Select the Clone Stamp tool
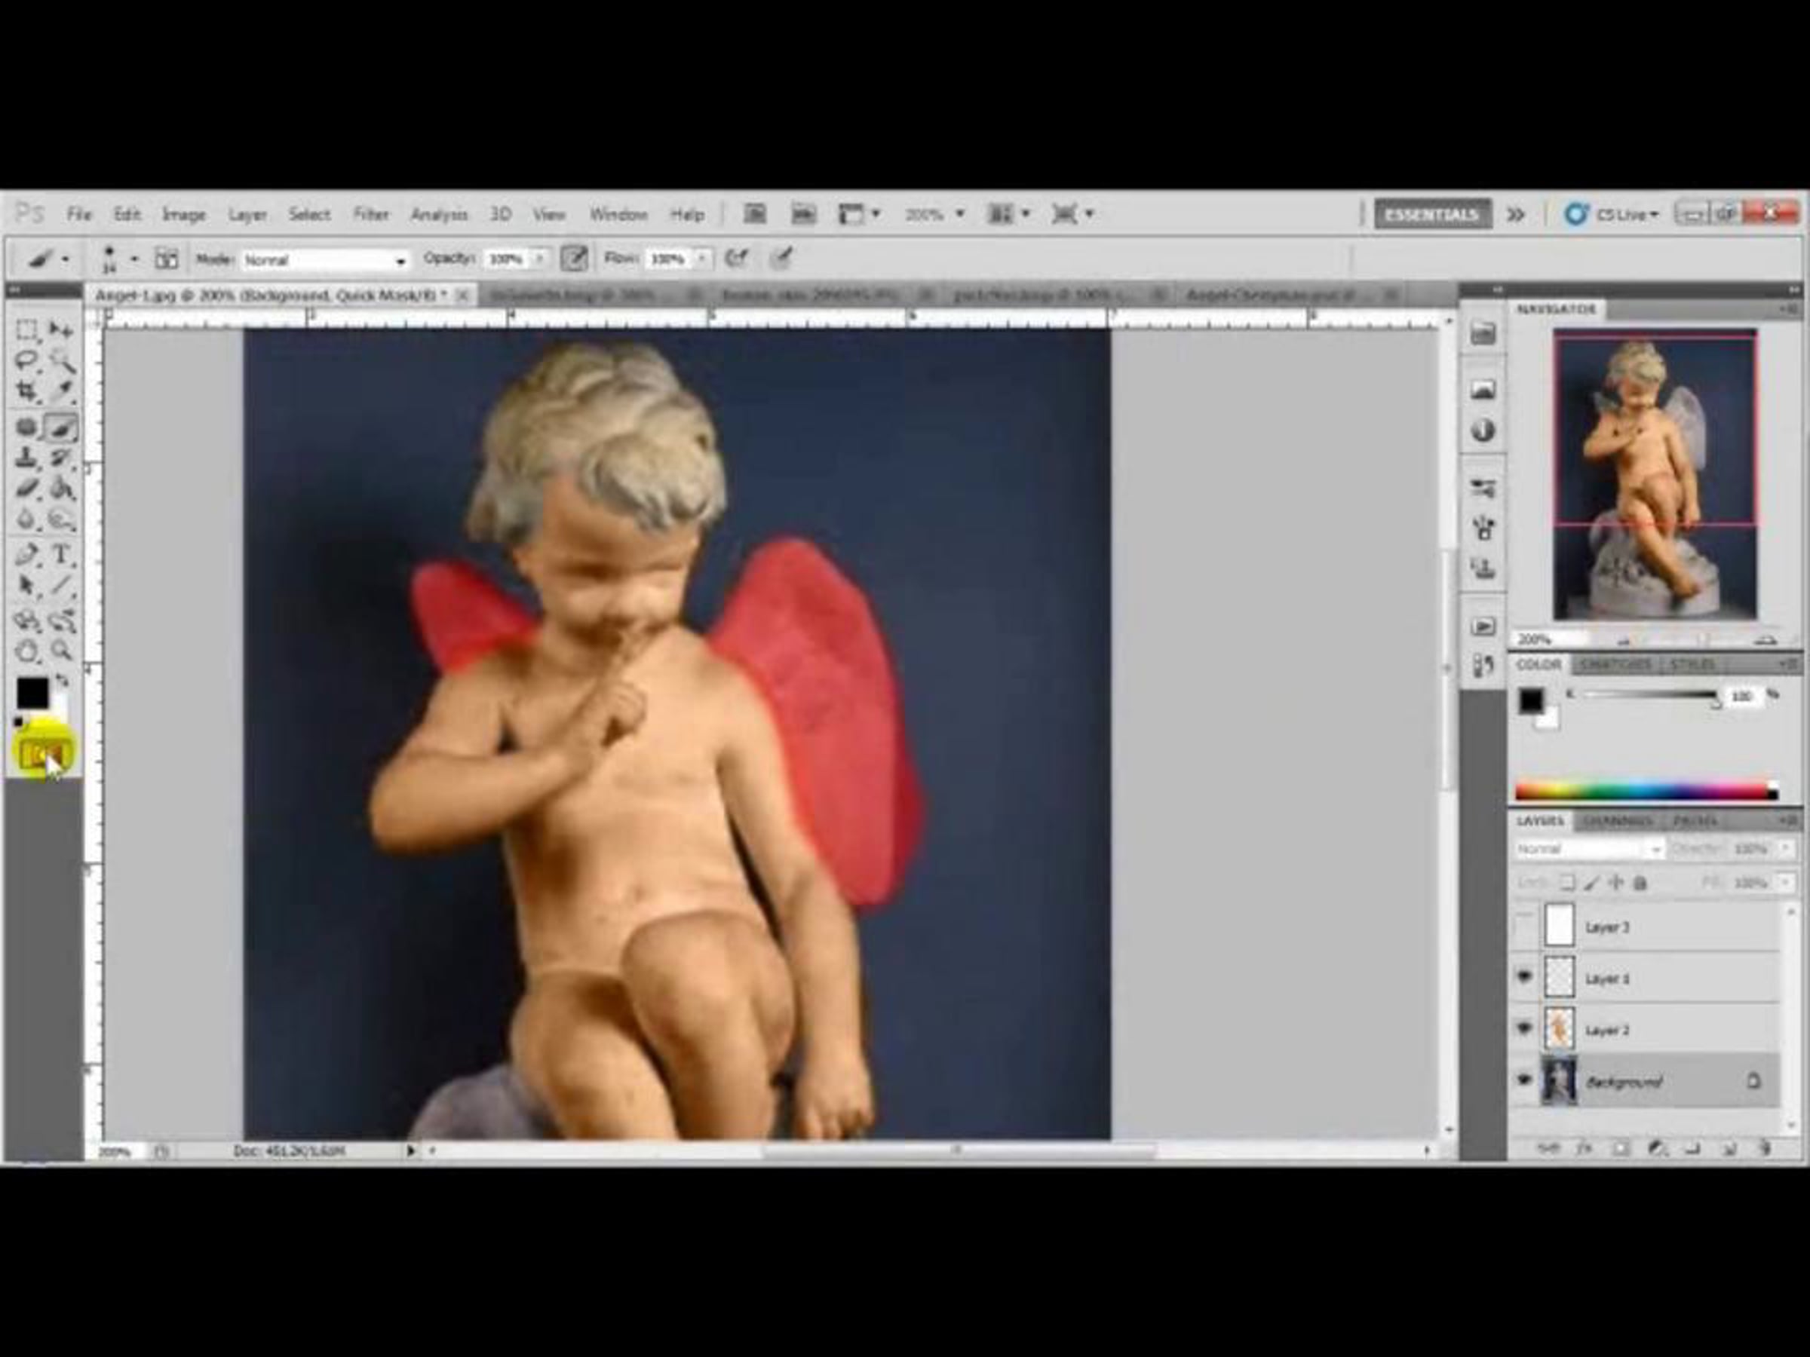The height and width of the screenshot is (1357, 1810). (x=27, y=458)
